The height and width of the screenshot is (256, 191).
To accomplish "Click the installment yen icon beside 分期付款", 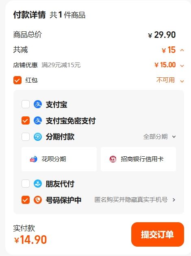I will coord(38,137).
